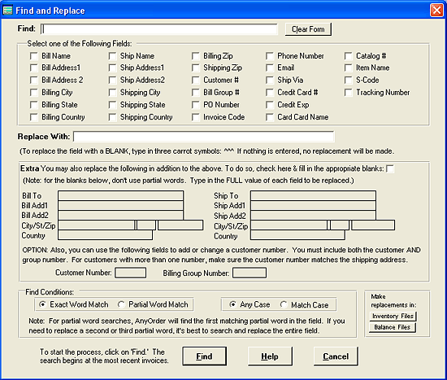Select the Exact Word Match option

pyautogui.click(x=42, y=304)
